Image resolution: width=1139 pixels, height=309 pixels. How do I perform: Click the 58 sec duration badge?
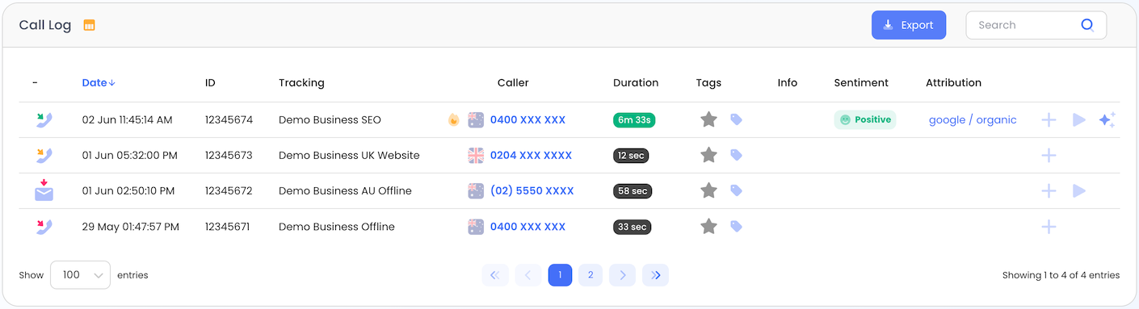tap(633, 190)
